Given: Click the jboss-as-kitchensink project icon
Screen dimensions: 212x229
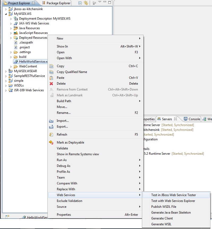Looking at the screenshot, I should pyautogui.click(x=11, y=9).
